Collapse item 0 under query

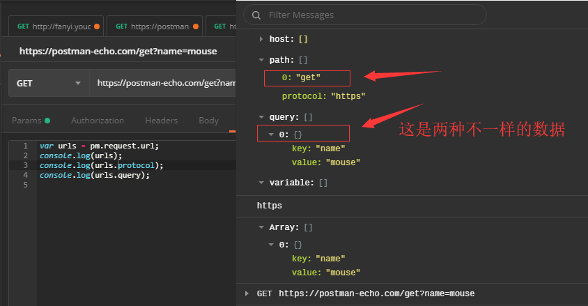pyautogui.click(x=271, y=135)
